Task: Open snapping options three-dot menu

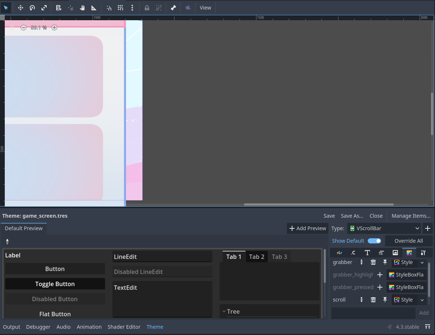Action: pyautogui.click(x=132, y=8)
